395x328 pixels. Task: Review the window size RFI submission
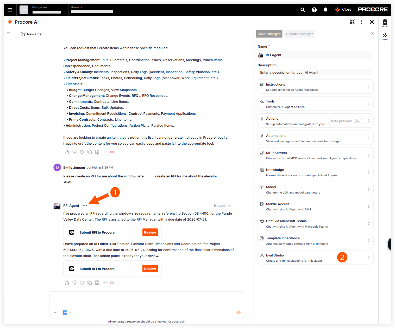point(150,232)
